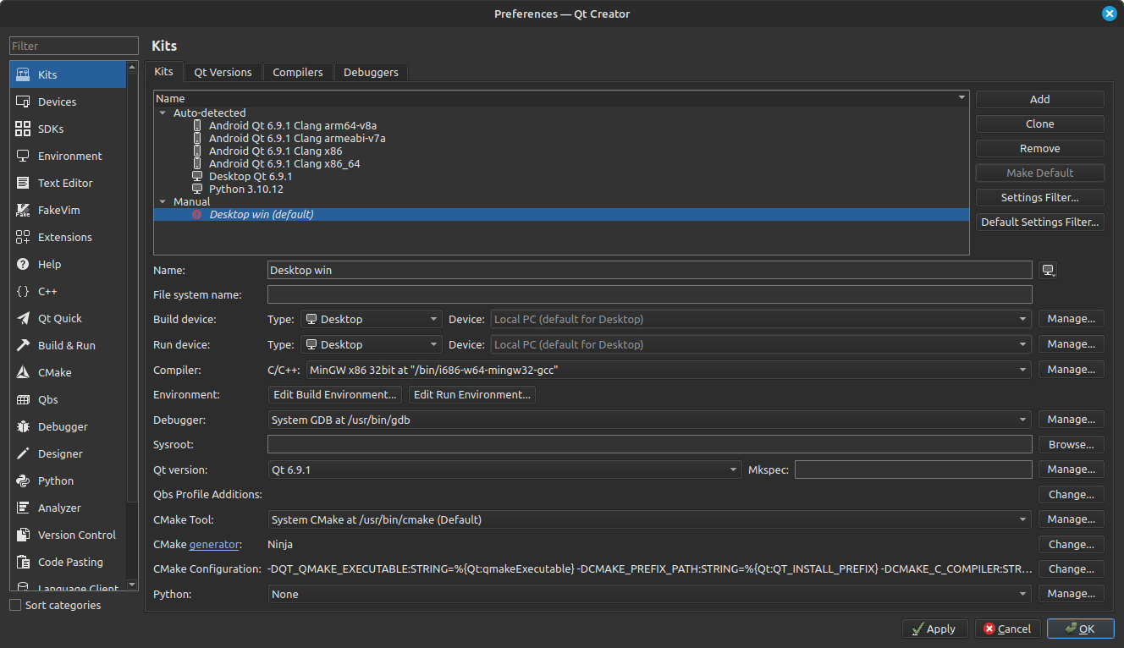Open the C/C++ compiler dropdown

tap(669, 370)
